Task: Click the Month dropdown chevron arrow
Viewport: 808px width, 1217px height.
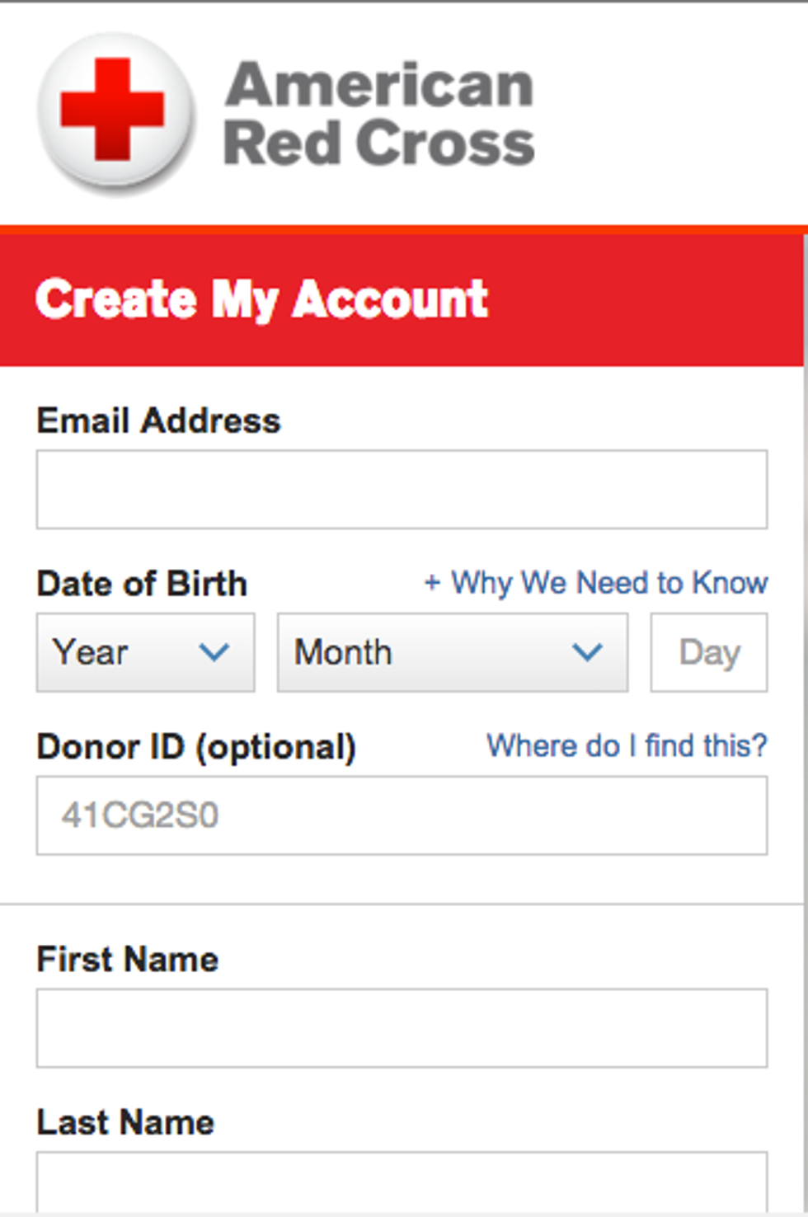Action: (x=587, y=652)
